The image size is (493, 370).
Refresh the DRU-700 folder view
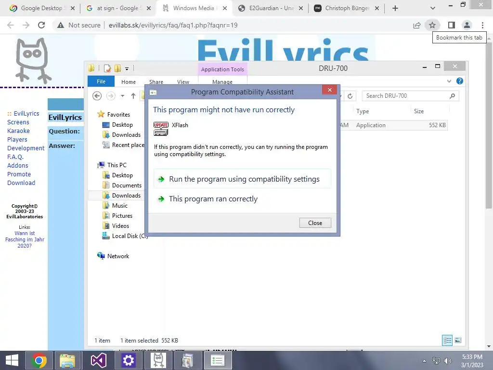click(350, 96)
